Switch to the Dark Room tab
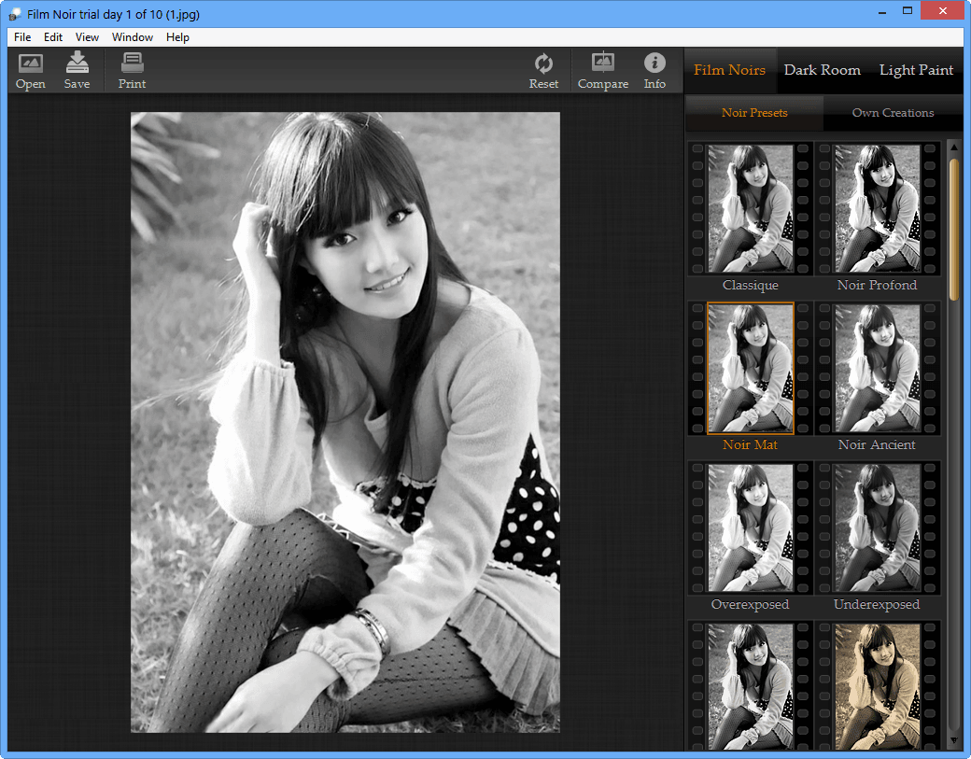The width and height of the screenshot is (971, 759). pos(822,70)
